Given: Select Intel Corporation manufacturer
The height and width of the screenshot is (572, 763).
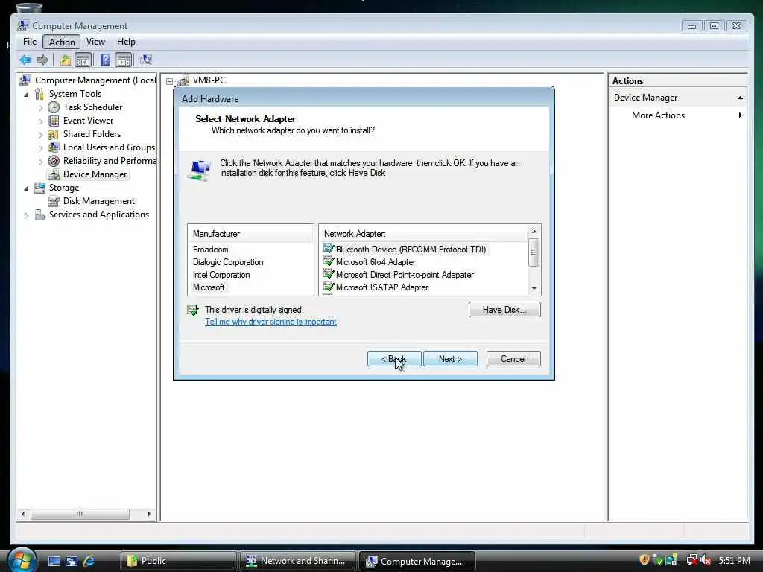Looking at the screenshot, I should click(x=221, y=275).
